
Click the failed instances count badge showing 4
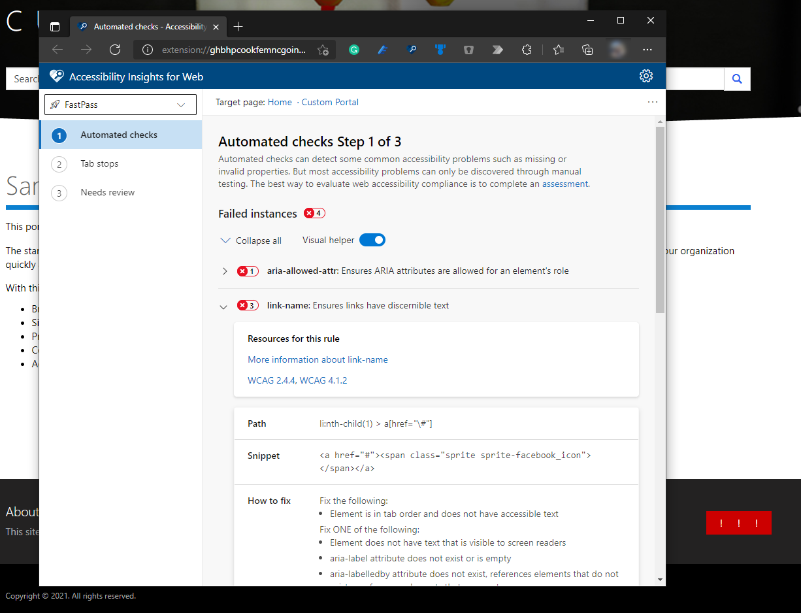314,213
